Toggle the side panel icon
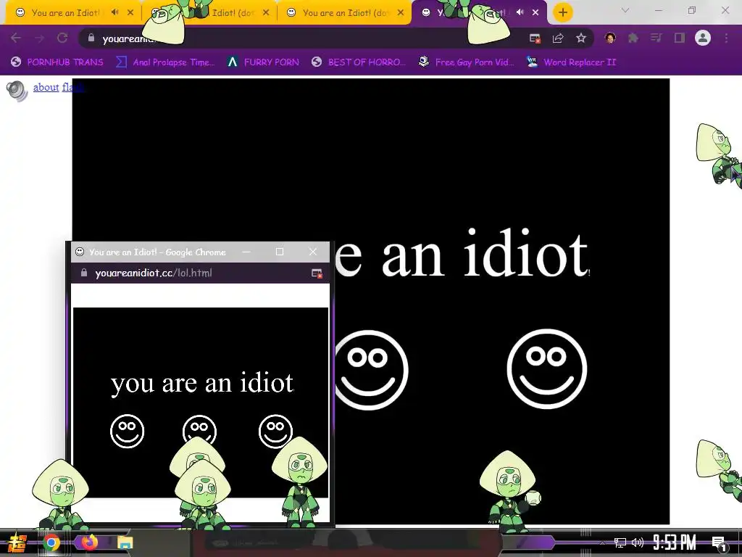Screen dimensions: 742x557 click(680, 38)
